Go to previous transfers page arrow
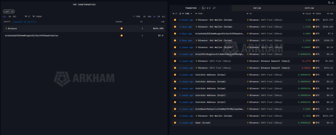The height and width of the screenshot is (135, 336). click(200, 8)
